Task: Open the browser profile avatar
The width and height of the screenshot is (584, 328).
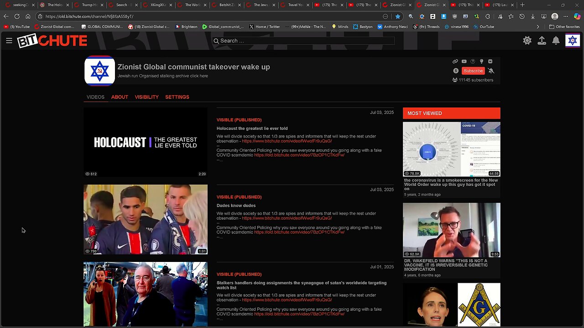Action: pyautogui.click(x=555, y=16)
